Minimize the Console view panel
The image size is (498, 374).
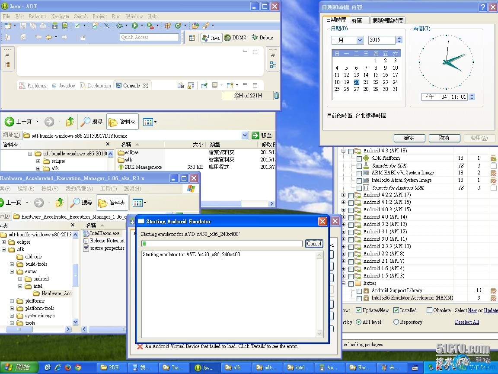click(245, 84)
